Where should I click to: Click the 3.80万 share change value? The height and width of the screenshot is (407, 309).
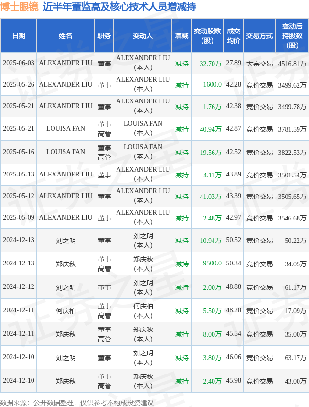point(213,358)
